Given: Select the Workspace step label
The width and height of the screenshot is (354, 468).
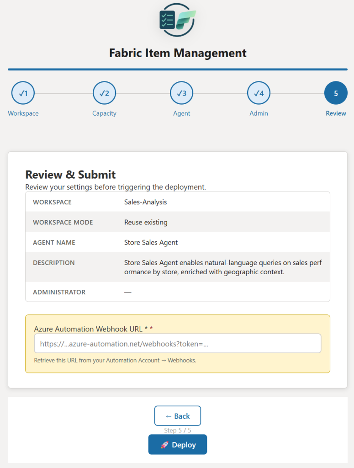Looking at the screenshot, I should point(23,113).
